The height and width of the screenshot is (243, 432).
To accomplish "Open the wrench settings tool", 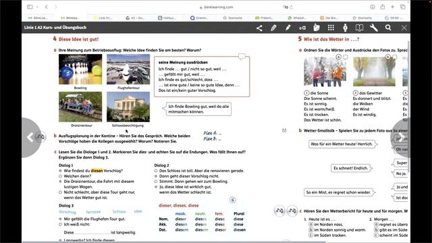I will point(374,28).
